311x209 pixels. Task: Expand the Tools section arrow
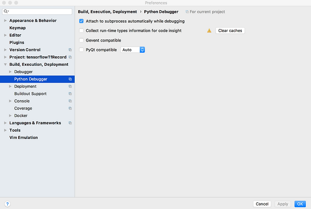[5, 130]
